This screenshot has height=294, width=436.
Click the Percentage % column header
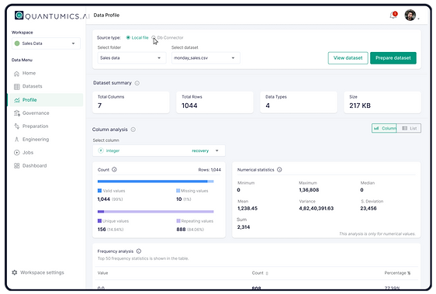point(397,273)
